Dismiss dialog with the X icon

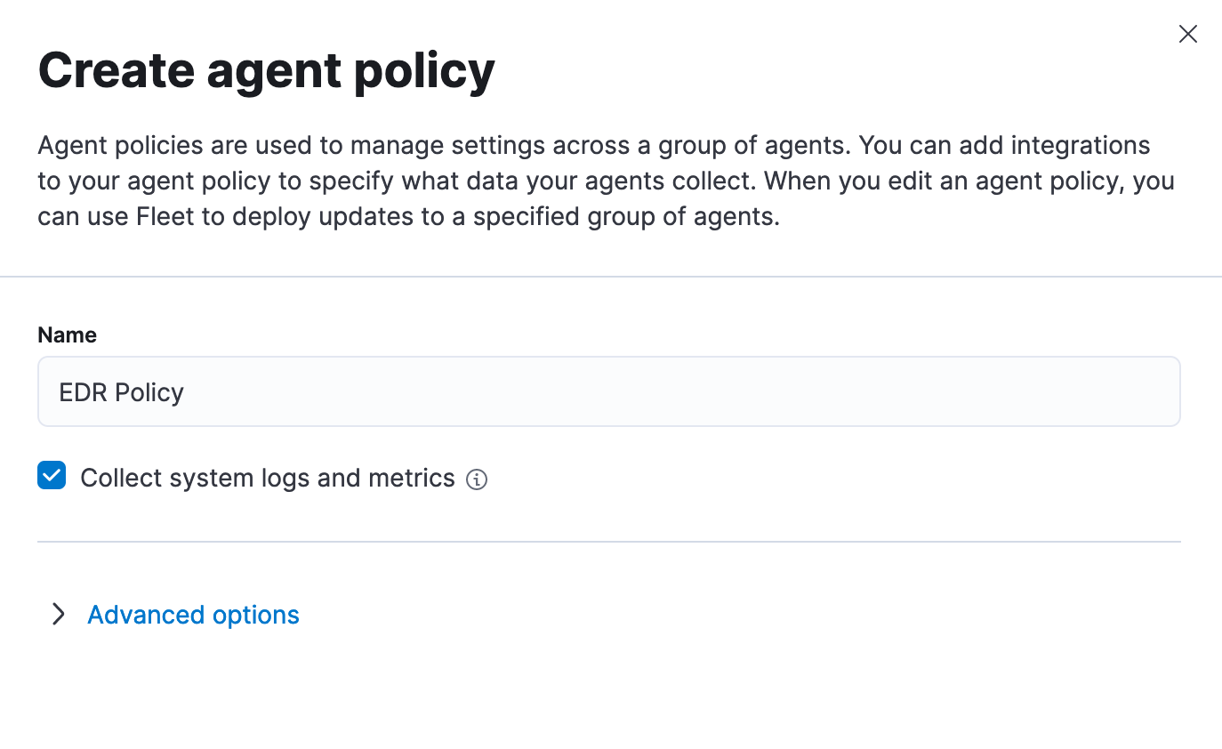click(1187, 34)
